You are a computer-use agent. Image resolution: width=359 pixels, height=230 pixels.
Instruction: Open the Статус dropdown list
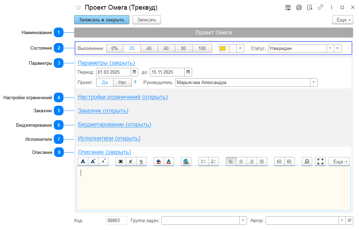(x=330, y=48)
